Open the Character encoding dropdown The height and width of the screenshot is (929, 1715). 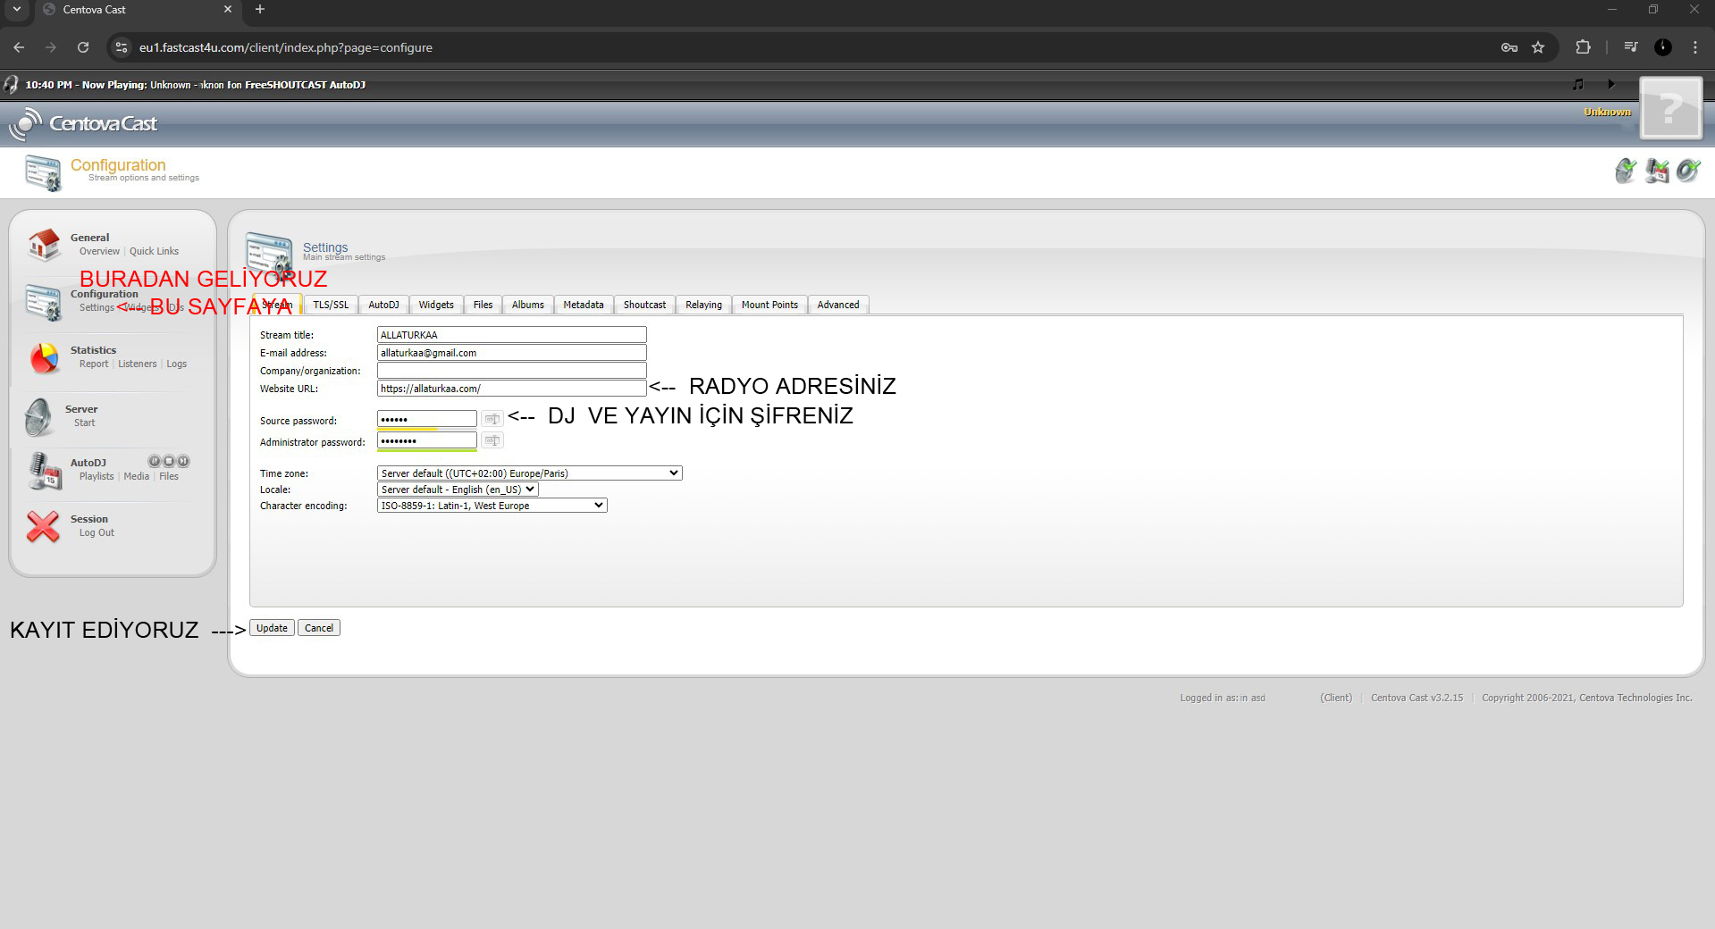(x=492, y=506)
